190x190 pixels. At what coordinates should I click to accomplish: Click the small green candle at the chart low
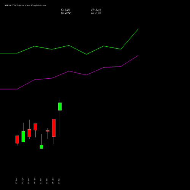(x=41, y=147)
